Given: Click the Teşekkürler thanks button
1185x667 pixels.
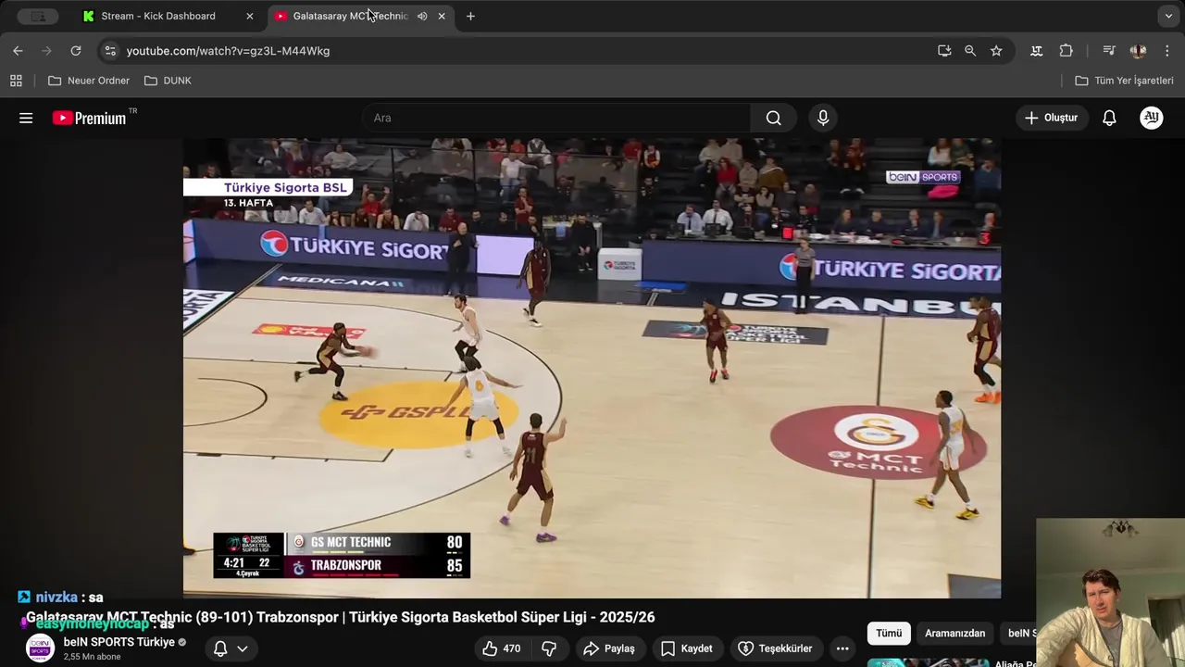Looking at the screenshot, I should (775, 648).
